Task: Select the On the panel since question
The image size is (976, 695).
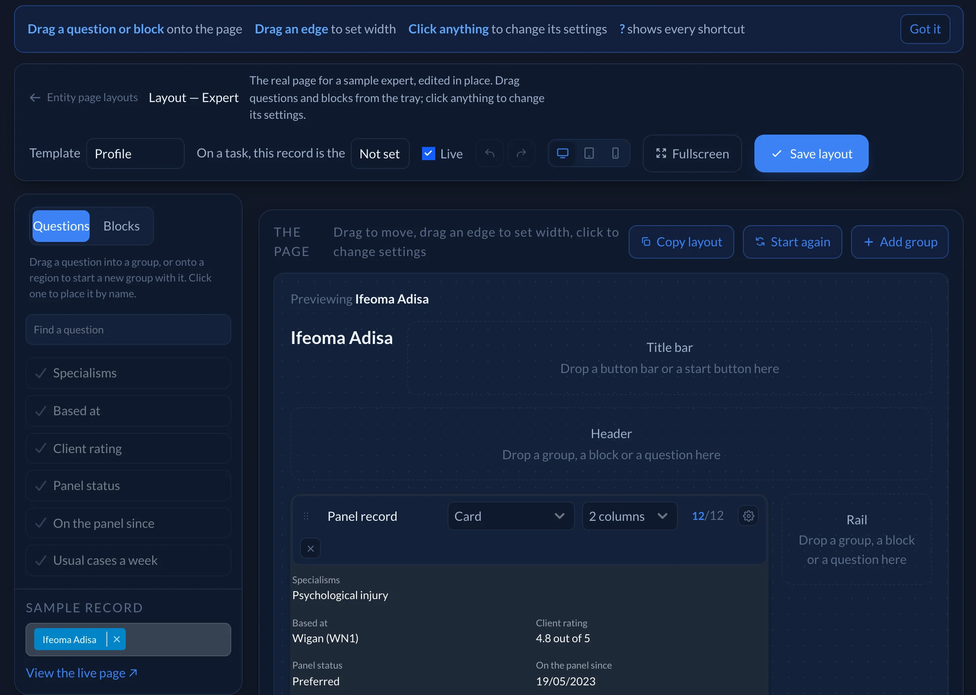Action: [x=128, y=523]
